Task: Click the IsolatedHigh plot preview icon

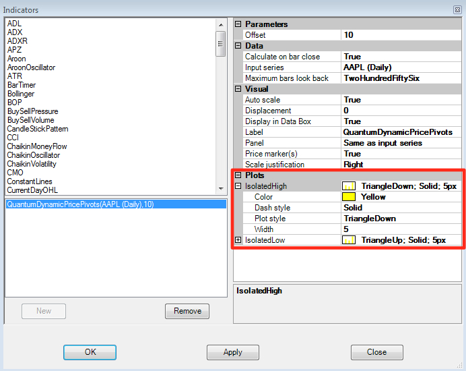Action: pyautogui.click(x=349, y=186)
